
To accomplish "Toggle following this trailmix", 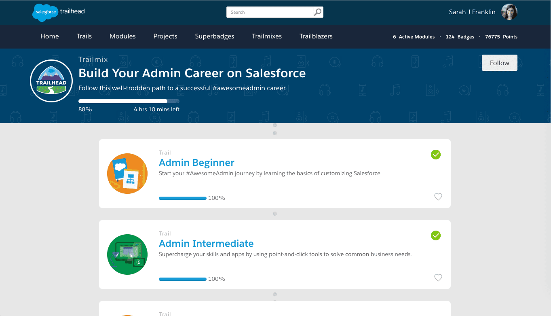I will pyautogui.click(x=499, y=63).
